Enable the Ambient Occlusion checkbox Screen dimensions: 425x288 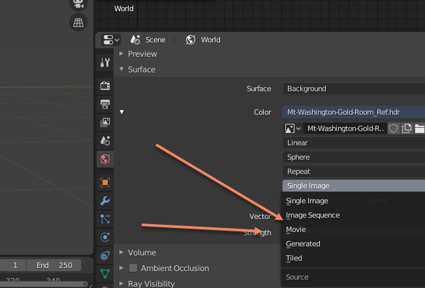pyautogui.click(x=133, y=268)
